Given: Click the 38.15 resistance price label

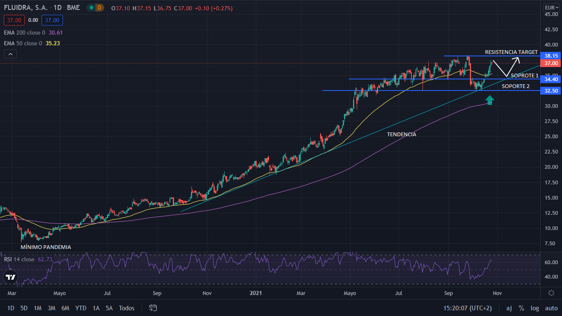Looking at the screenshot, I should point(551,56).
